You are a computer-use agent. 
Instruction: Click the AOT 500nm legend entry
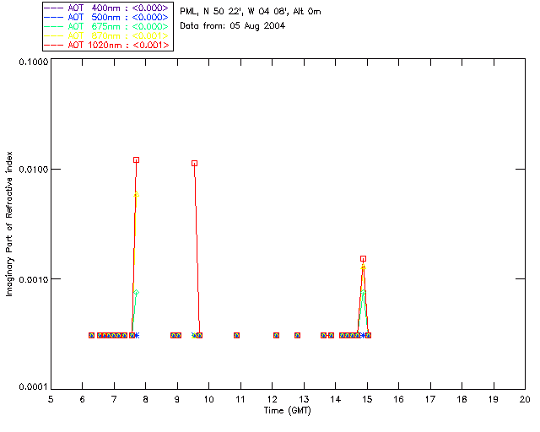pos(107,17)
